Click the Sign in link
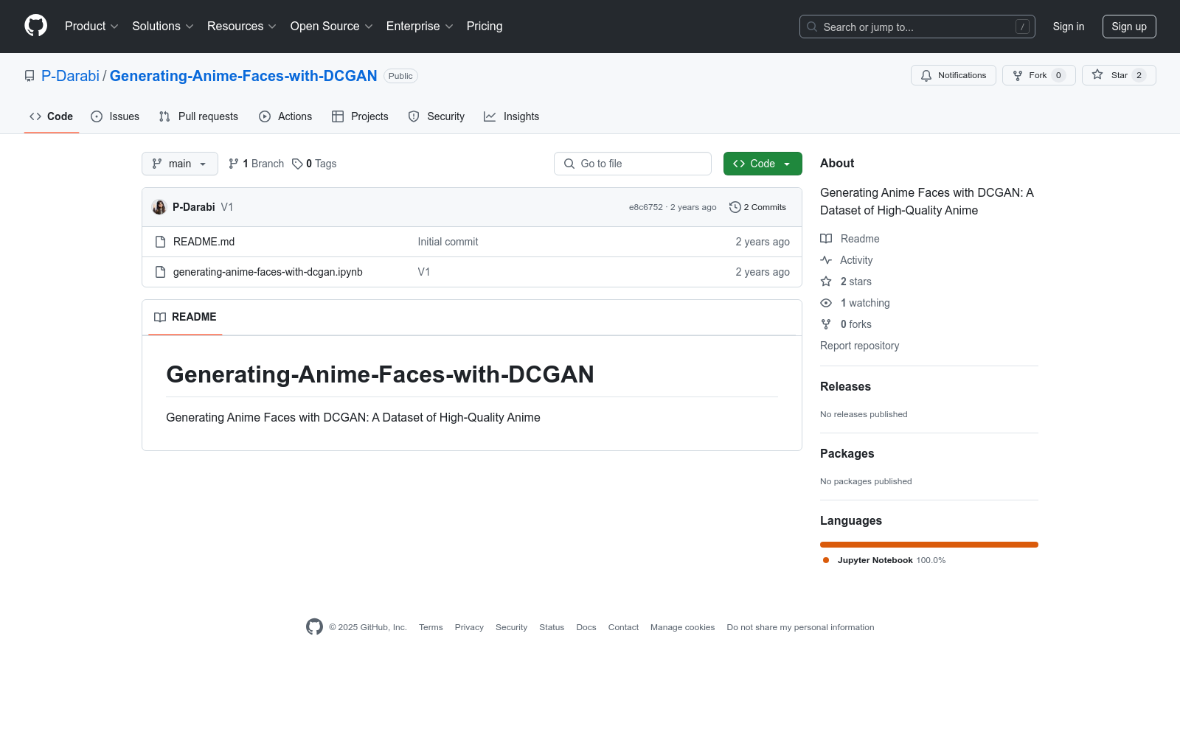 (x=1069, y=27)
